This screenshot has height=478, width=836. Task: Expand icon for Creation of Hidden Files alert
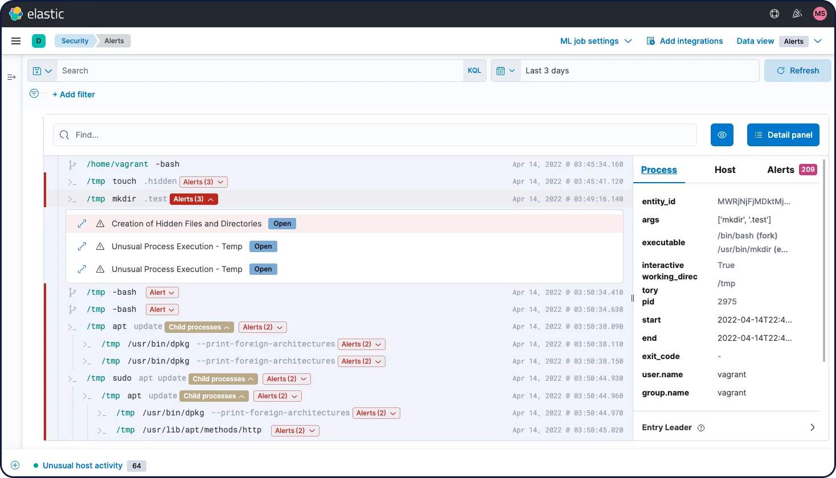point(82,224)
